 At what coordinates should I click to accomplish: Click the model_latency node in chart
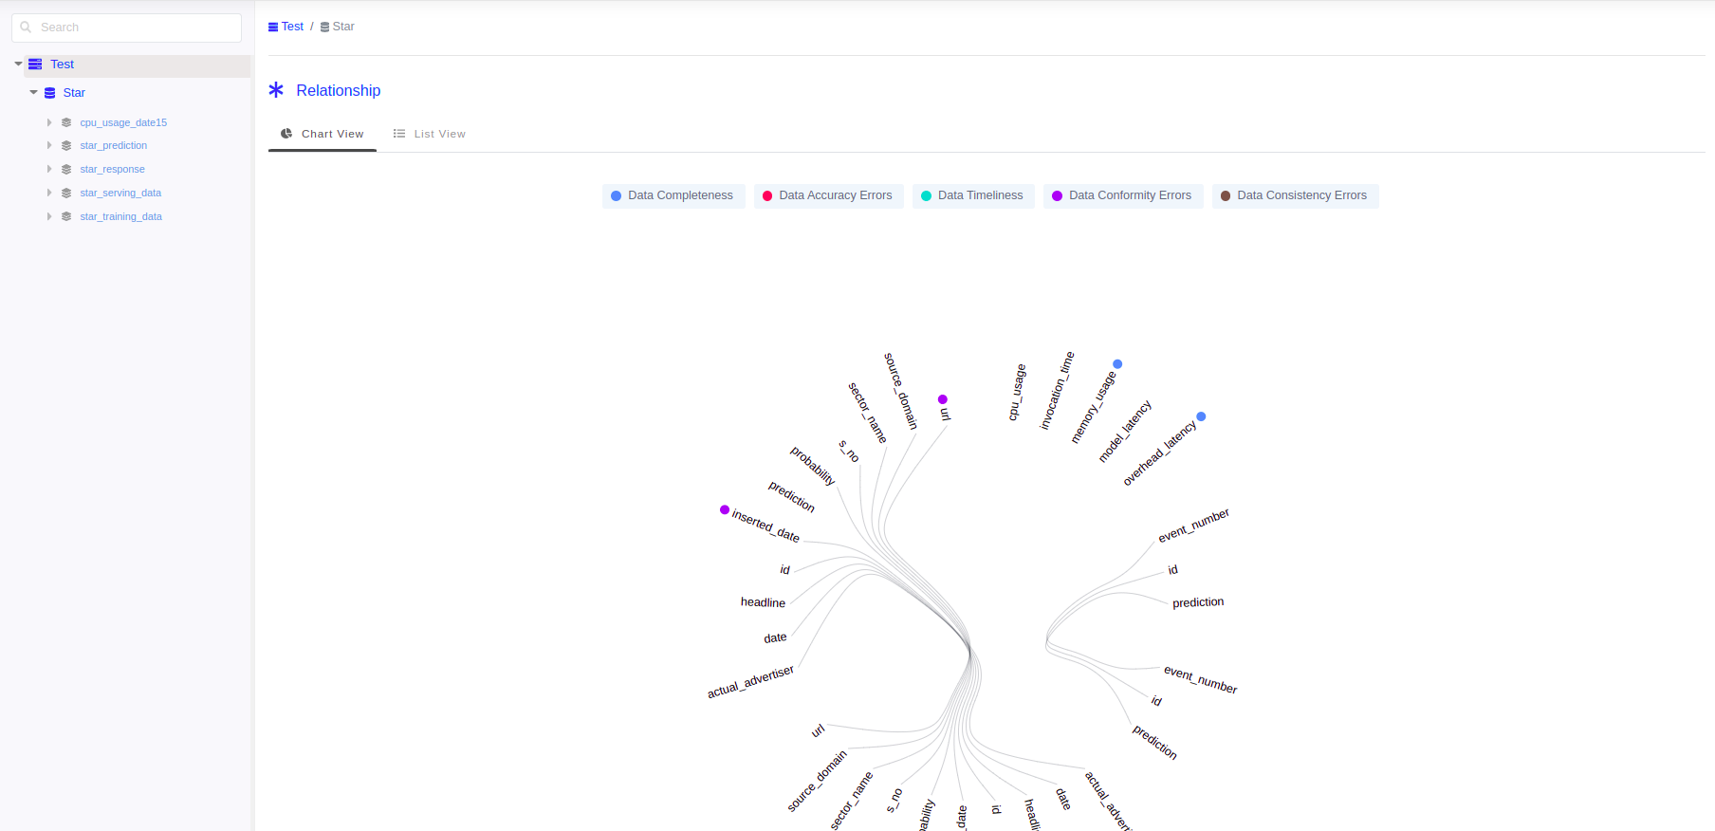(1125, 432)
